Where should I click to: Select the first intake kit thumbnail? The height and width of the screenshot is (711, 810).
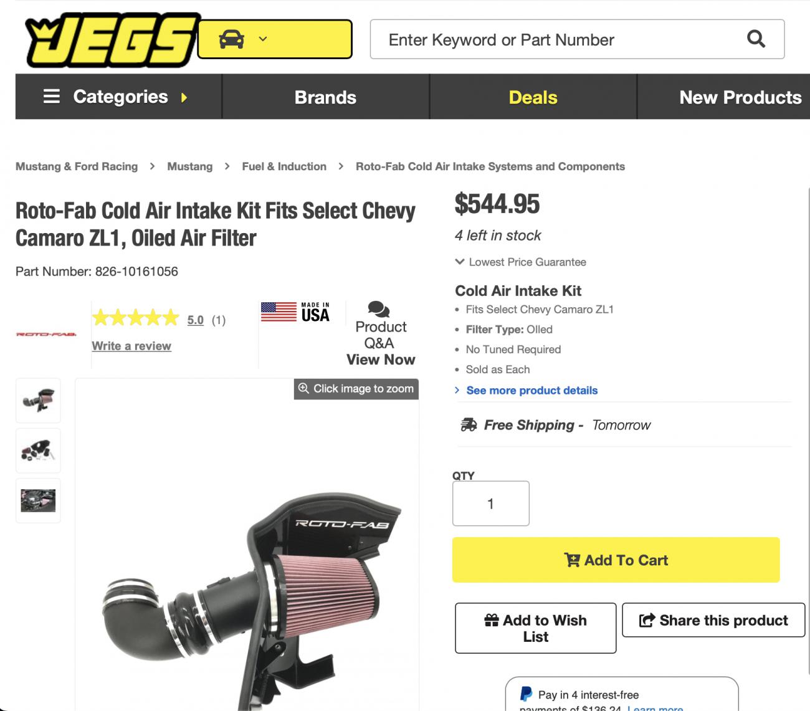(x=38, y=400)
